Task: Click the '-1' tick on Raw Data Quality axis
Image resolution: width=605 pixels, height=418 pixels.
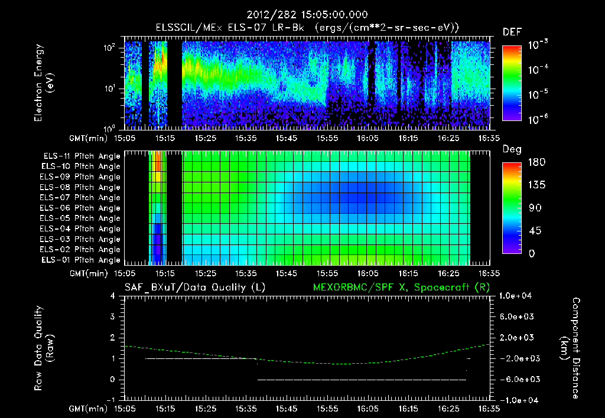Action: pyautogui.click(x=110, y=400)
